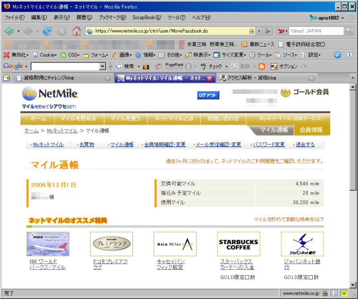Viewport: 358px width, 299px height.
Task: Click the apist082 toolbar indicator
Action: pyautogui.click(x=327, y=17)
